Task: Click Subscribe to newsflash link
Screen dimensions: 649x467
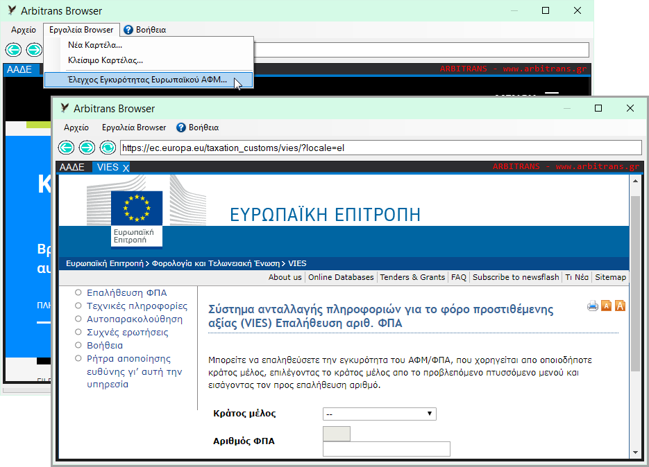Action: point(516,277)
